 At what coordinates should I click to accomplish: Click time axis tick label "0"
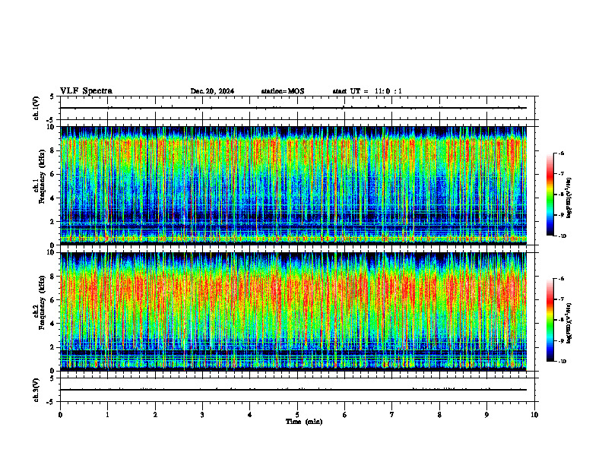pos(60,415)
